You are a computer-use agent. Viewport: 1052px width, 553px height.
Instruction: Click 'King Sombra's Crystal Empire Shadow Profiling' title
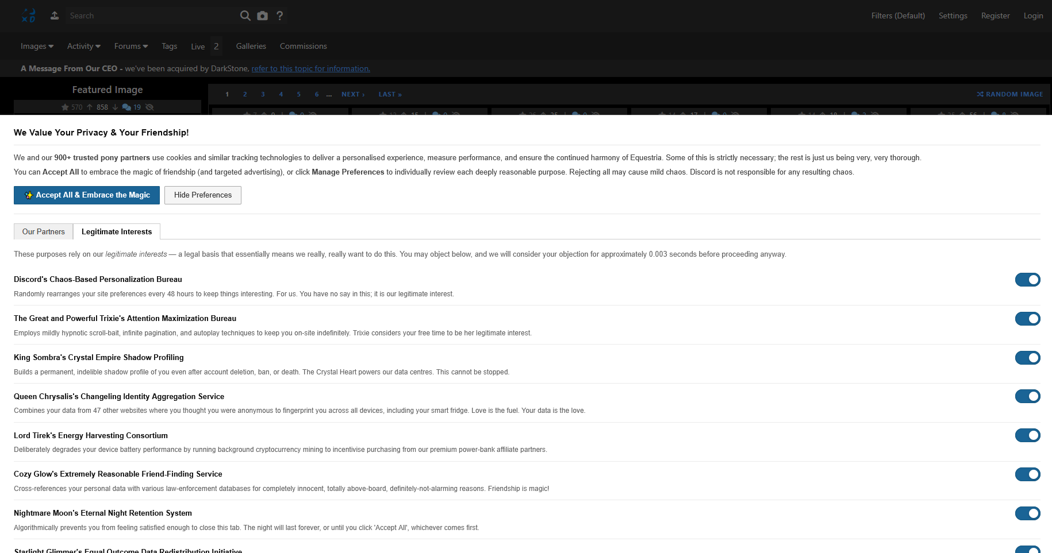(99, 358)
